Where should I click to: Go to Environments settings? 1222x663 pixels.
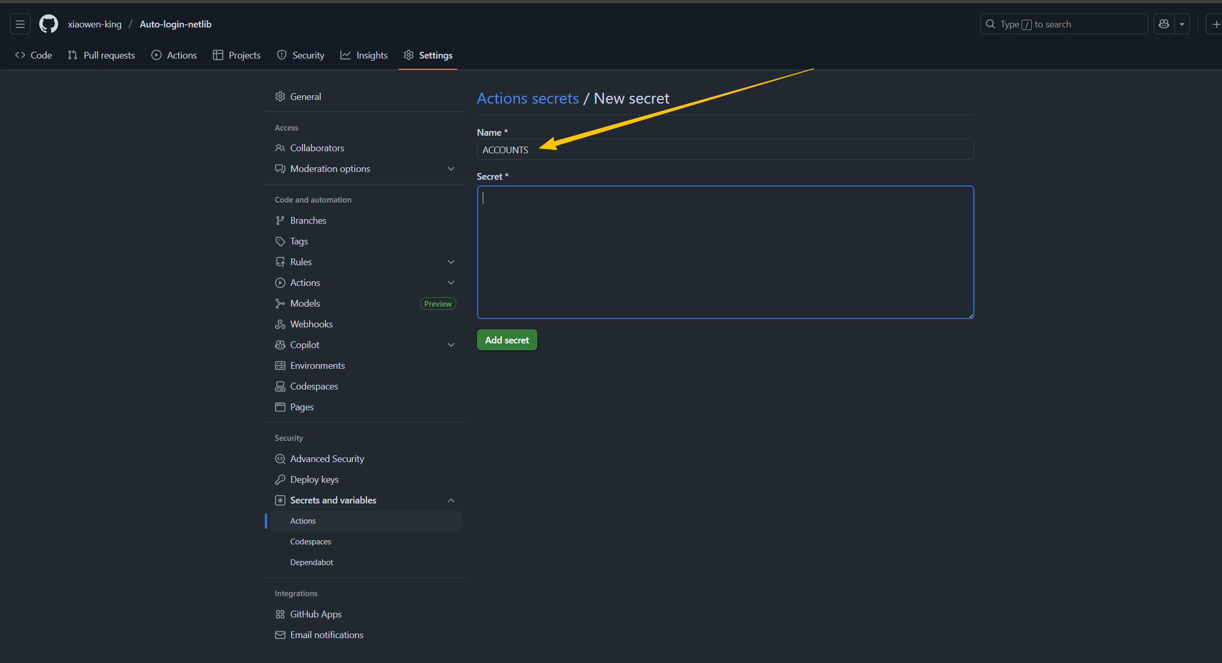point(317,366)
